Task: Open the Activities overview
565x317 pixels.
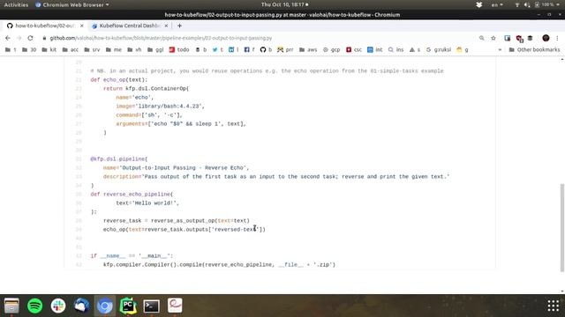Action: point(16,4)
